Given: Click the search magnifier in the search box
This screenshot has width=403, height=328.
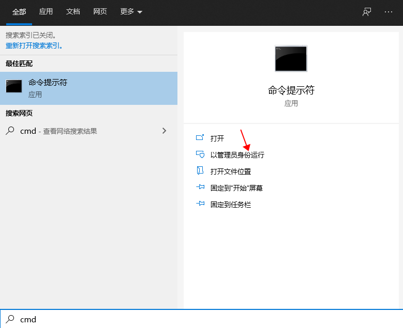Looking at the screenshot, I should pyautogui.click(x=10, y=319).
